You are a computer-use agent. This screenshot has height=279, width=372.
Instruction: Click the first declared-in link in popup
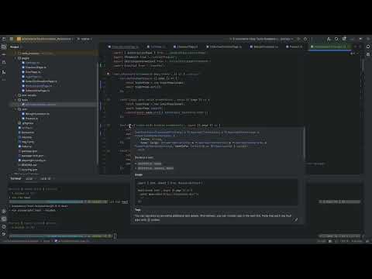point(150,164)
